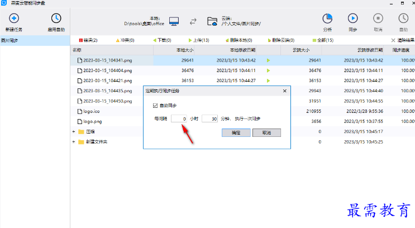The image size is (415, 228).
Task: Click the hours interval input field
Action: point(179,118)
